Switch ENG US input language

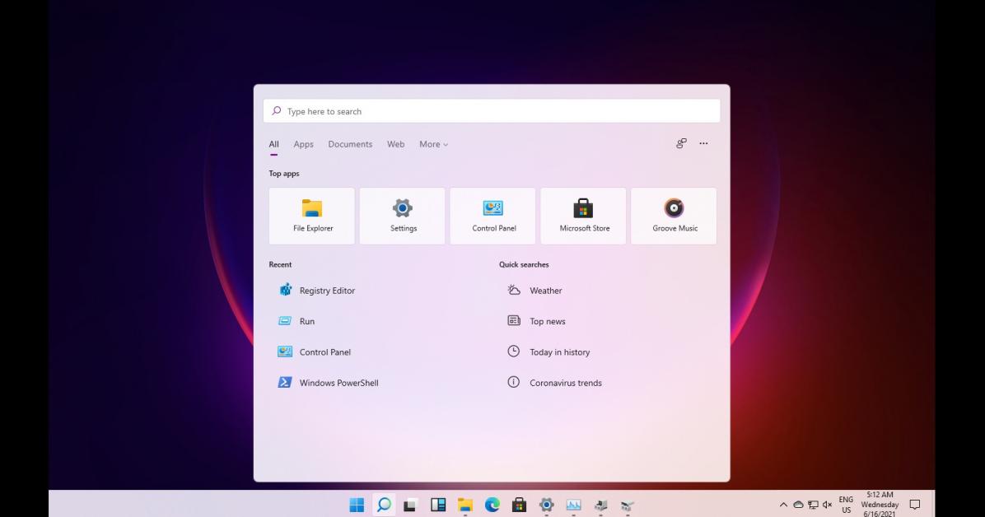click(x=846, y=505)
